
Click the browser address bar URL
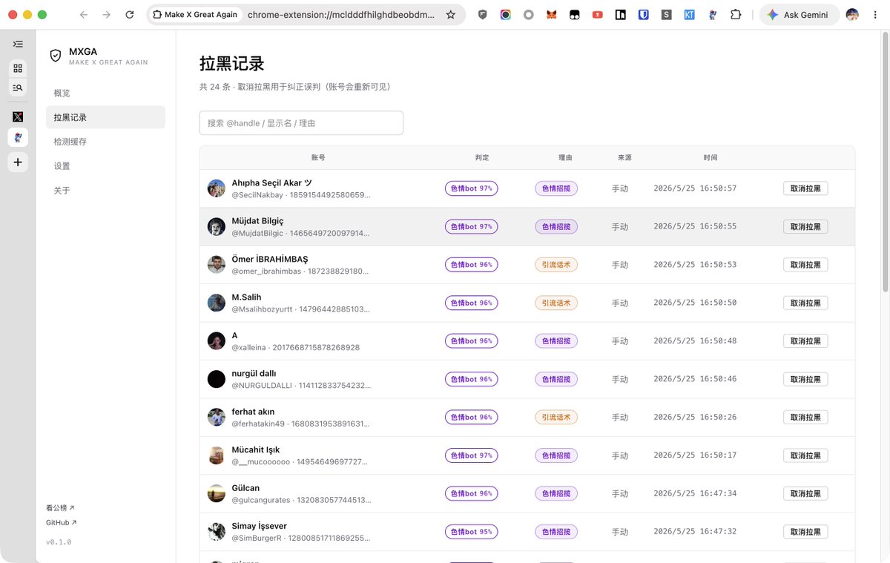point(341,15)
